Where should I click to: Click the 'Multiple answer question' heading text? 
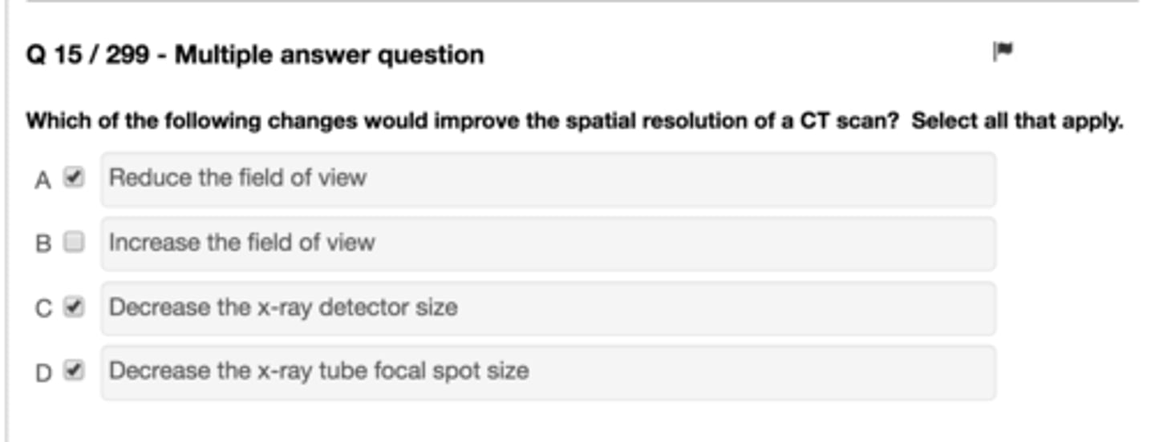tap(329, 55)
